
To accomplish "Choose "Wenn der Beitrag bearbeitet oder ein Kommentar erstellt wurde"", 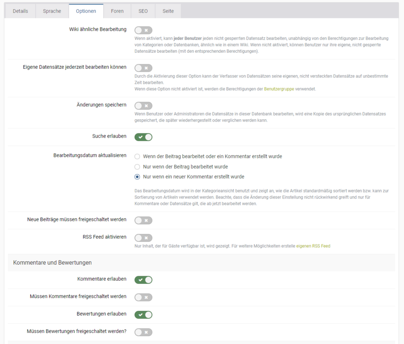I will click(137, 156).
